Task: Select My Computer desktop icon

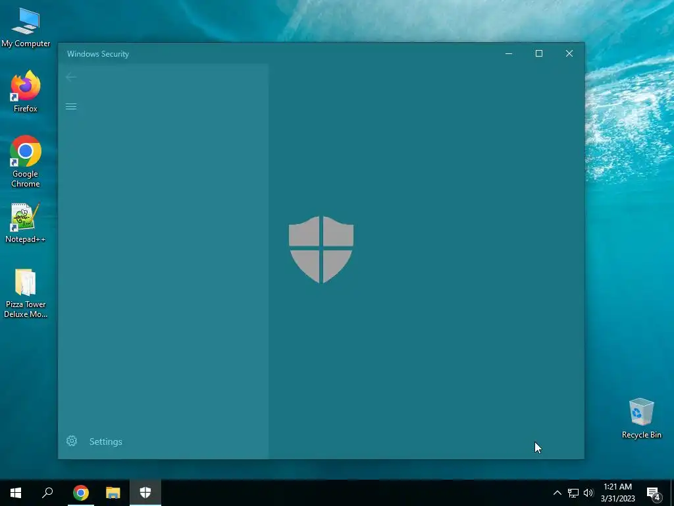Action: [x=26, y=28]
